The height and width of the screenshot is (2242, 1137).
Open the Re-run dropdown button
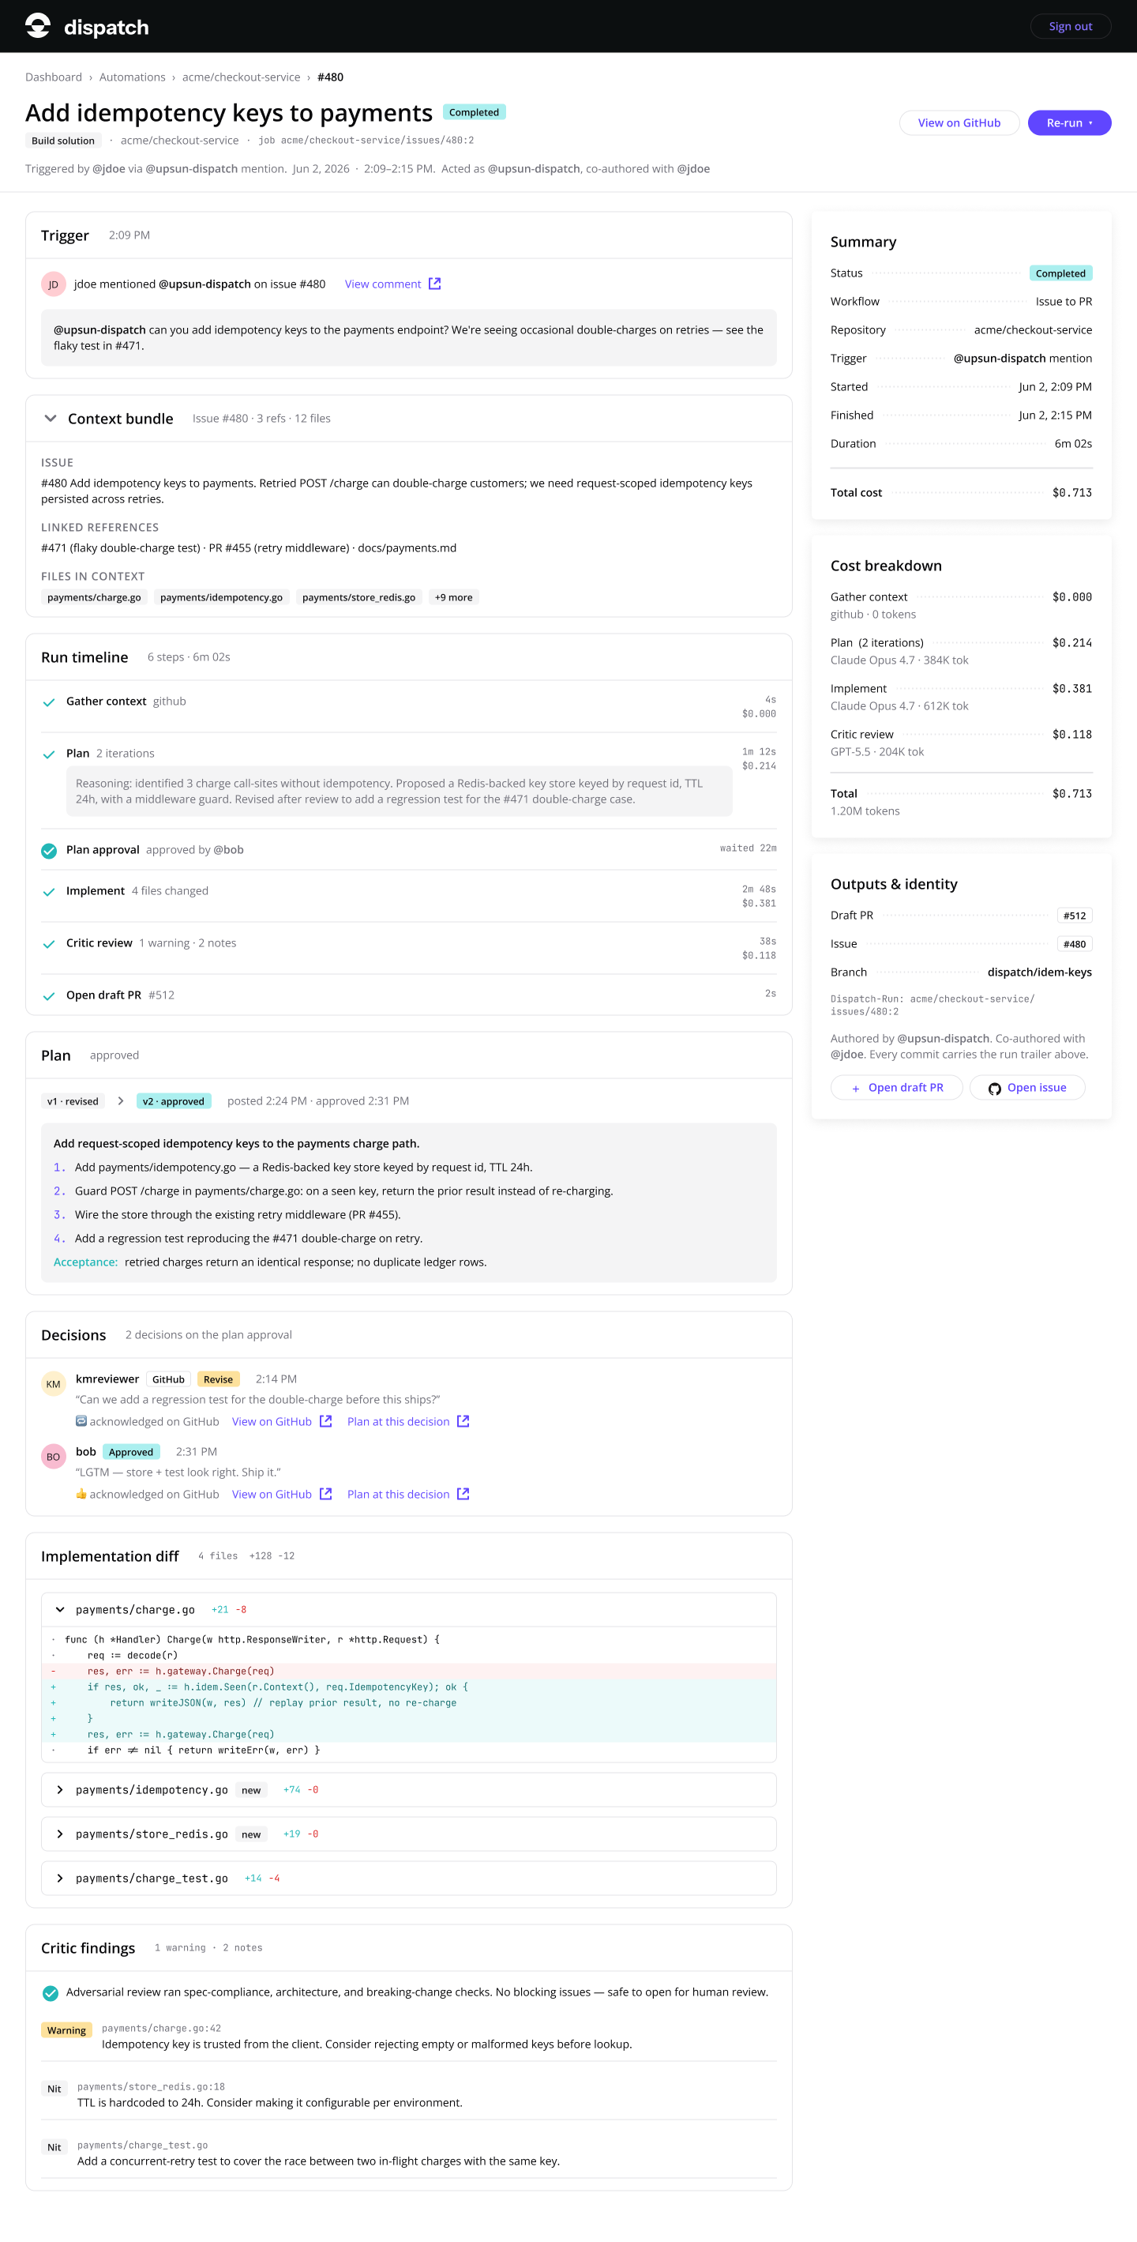tap(1068, 122)
